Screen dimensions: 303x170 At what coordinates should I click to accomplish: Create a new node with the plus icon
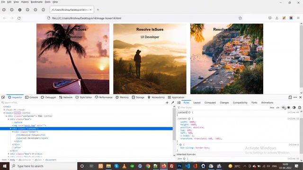[x=167, y=102]
